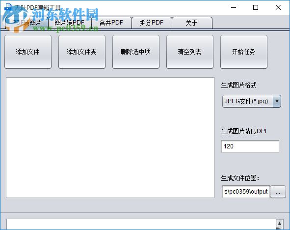Screen dimensions: 290x230
Task: Click the 清空列表 button
Action: tap(190, 52)
